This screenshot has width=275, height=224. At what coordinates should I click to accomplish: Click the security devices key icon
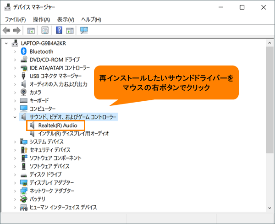[x=24, y=150]
